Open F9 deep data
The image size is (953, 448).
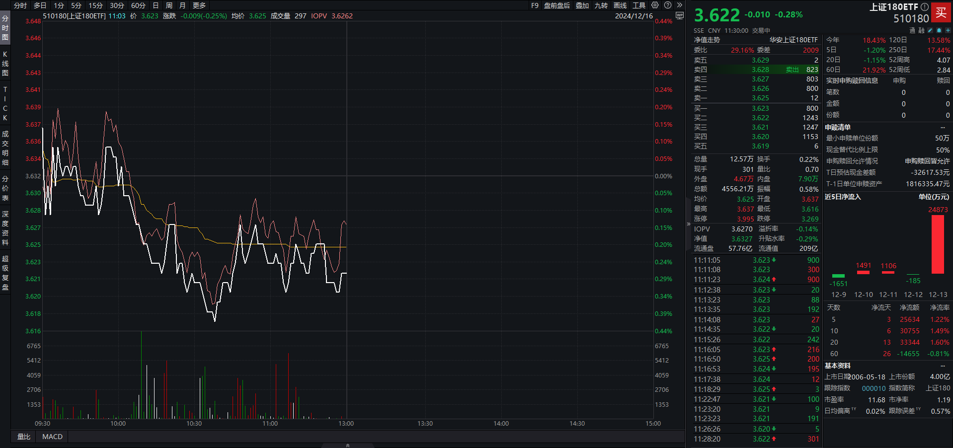(535, 5)
